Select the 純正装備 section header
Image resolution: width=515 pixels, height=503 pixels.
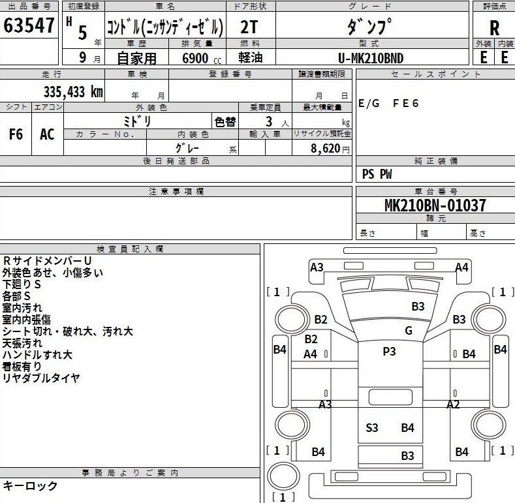[436, 161]
